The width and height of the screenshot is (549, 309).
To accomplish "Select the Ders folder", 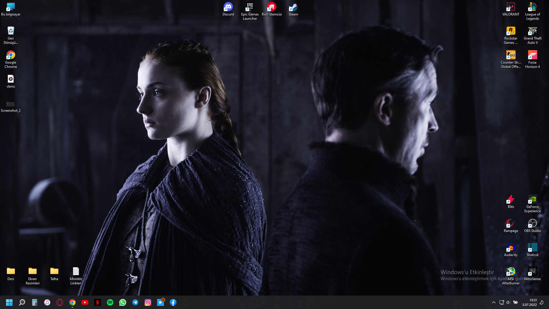I will point(11,274).
